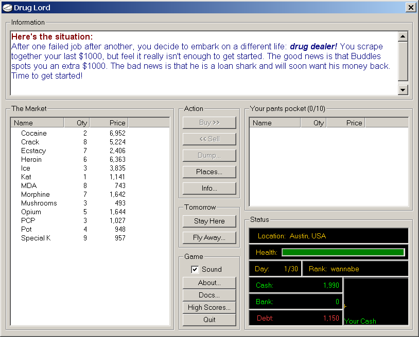Click the green Health bar
Screen dimensions: 419x337
click(343, 252)
